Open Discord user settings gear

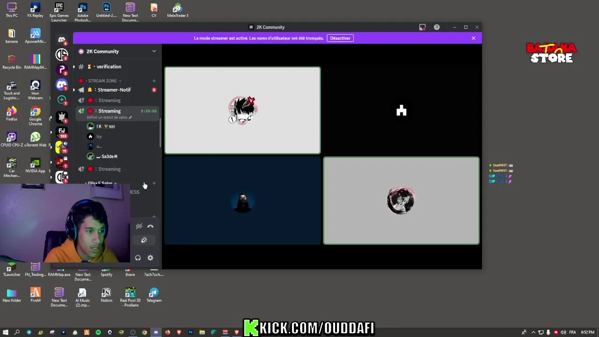(150, 258)
